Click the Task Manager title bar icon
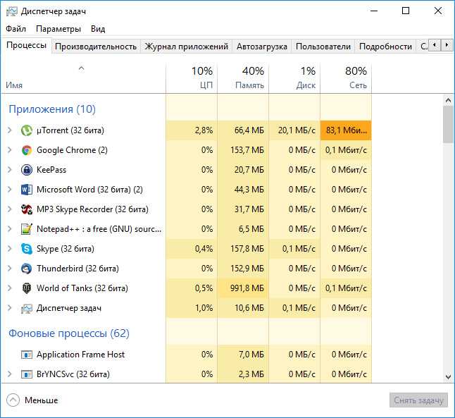The height and width of the screenshot is (418, 455). pos(11,11)
